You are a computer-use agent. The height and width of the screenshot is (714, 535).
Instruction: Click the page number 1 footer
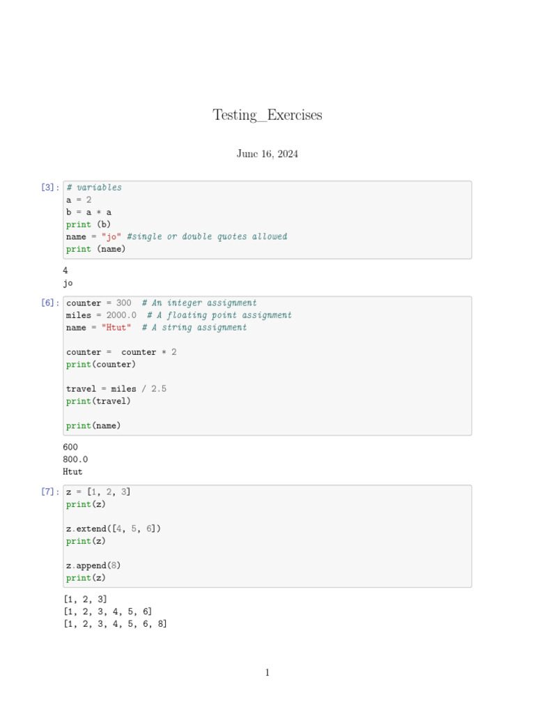coord(267,673)
